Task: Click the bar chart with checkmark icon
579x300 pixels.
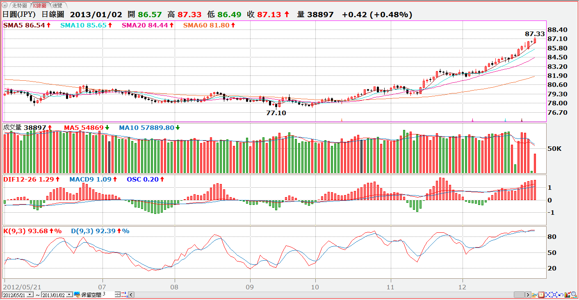Action: [x=568, y=295]
